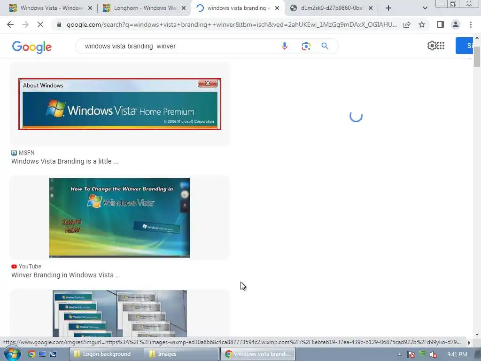Open the stacked winver dialogs thumbnail
The height and width of the screenshot is (361, 481).
[120, 314]
